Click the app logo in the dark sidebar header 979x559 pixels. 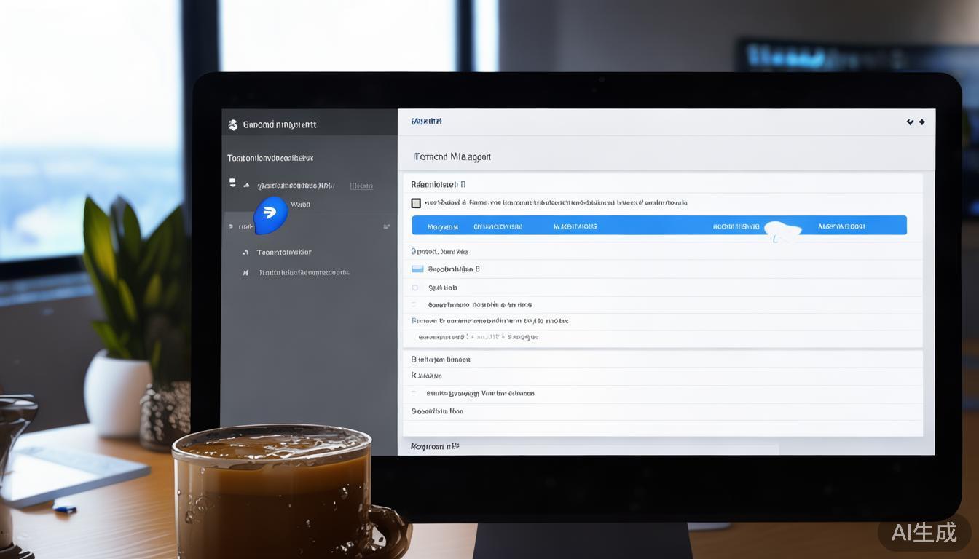pyautogui.click(x=233, y=124)
